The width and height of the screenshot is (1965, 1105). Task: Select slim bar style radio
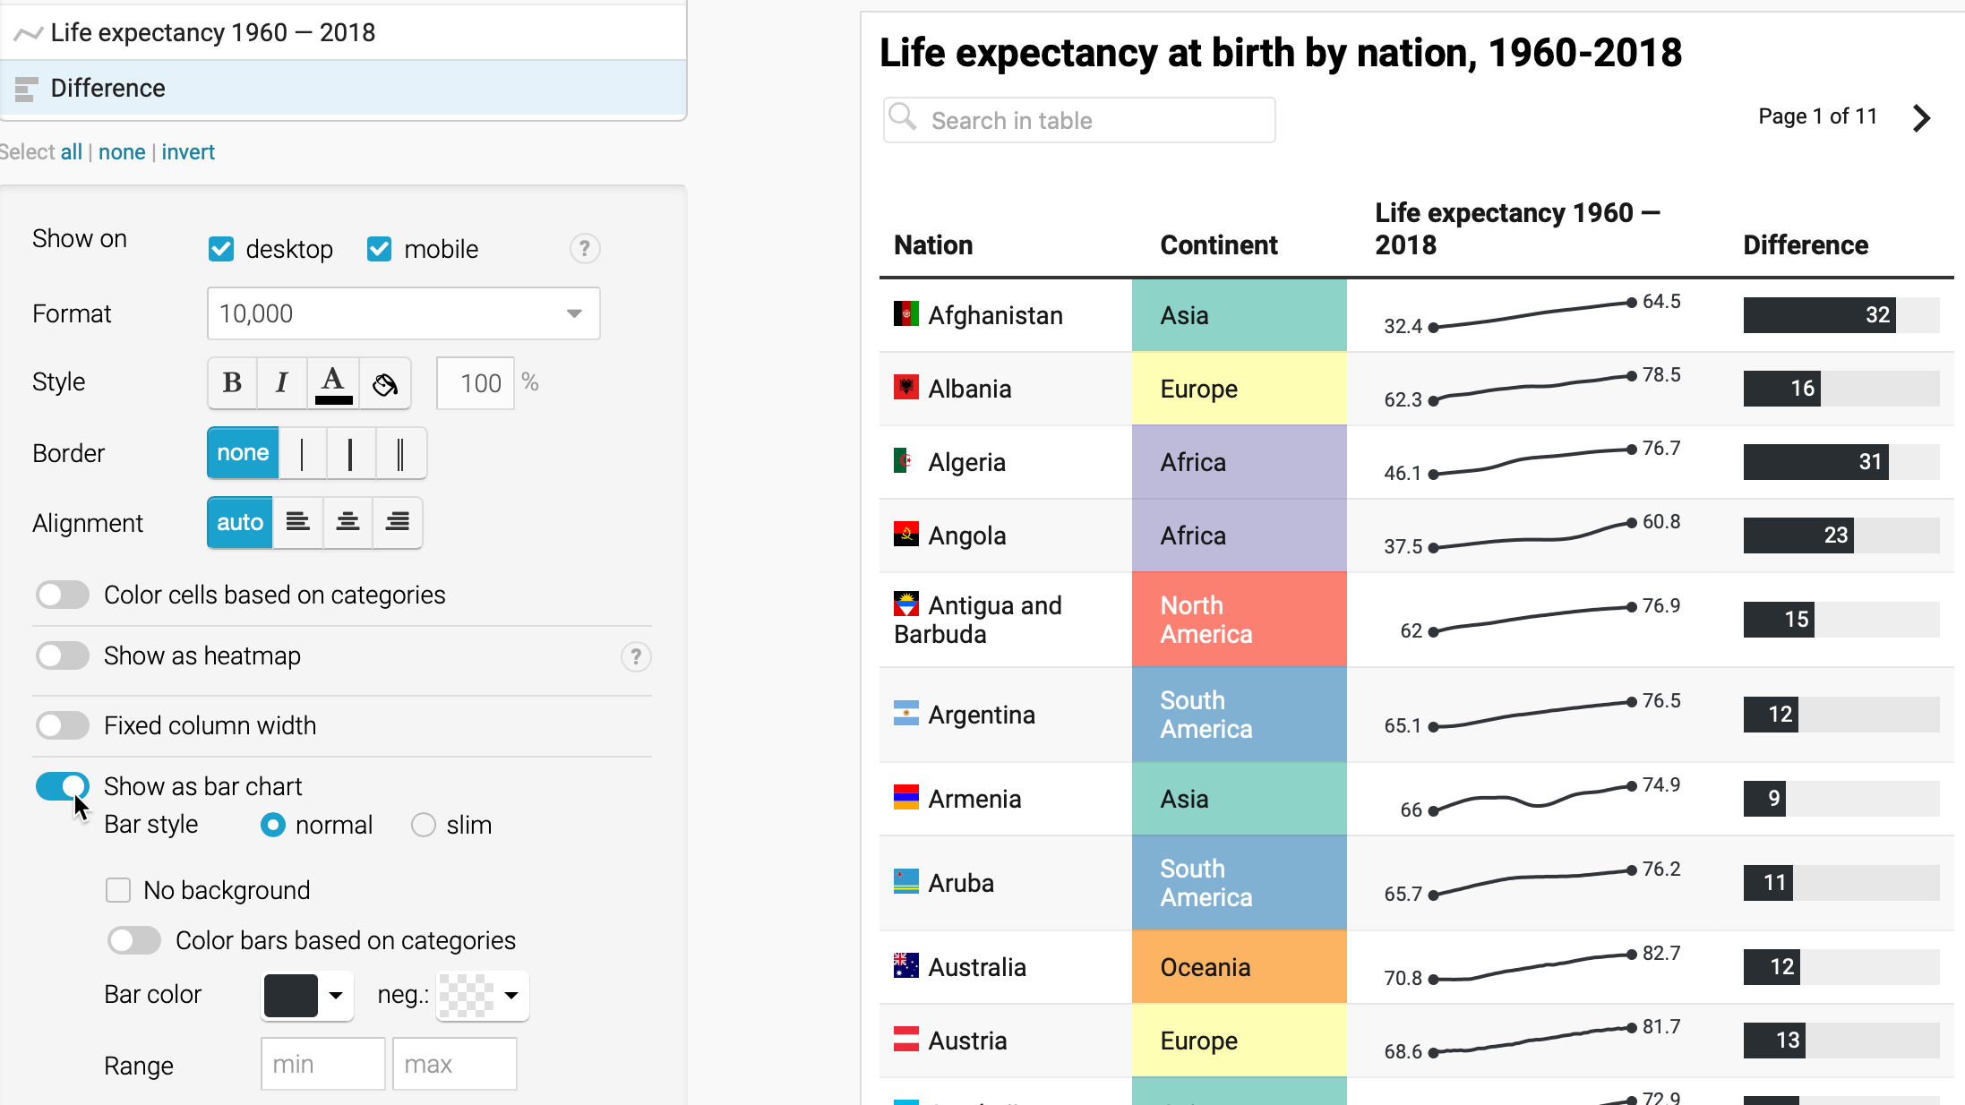click(x=424, y=825)
